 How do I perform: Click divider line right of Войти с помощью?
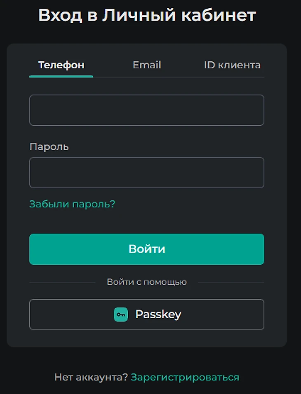click(231, 282)
